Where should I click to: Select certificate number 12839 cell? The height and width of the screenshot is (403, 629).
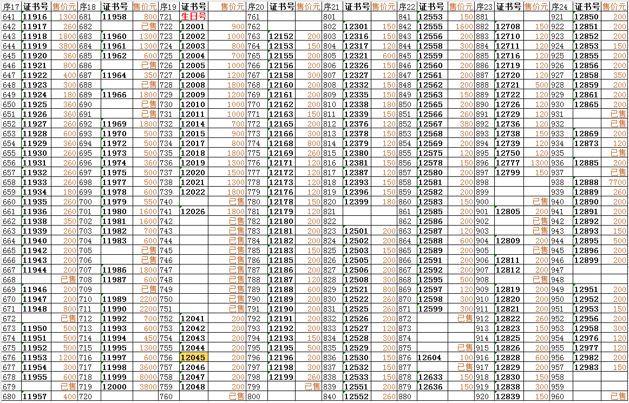tap(508, 397)
